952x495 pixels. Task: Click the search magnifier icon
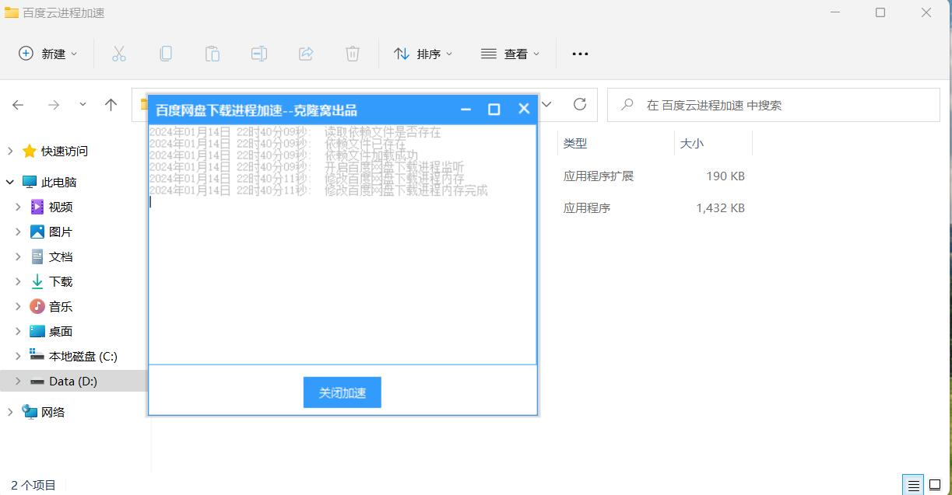click(627, 105)
